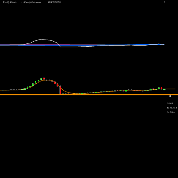The image size is (178, 178).
Task: Click the "in 5 Days" label
Action: coord(171,112)
